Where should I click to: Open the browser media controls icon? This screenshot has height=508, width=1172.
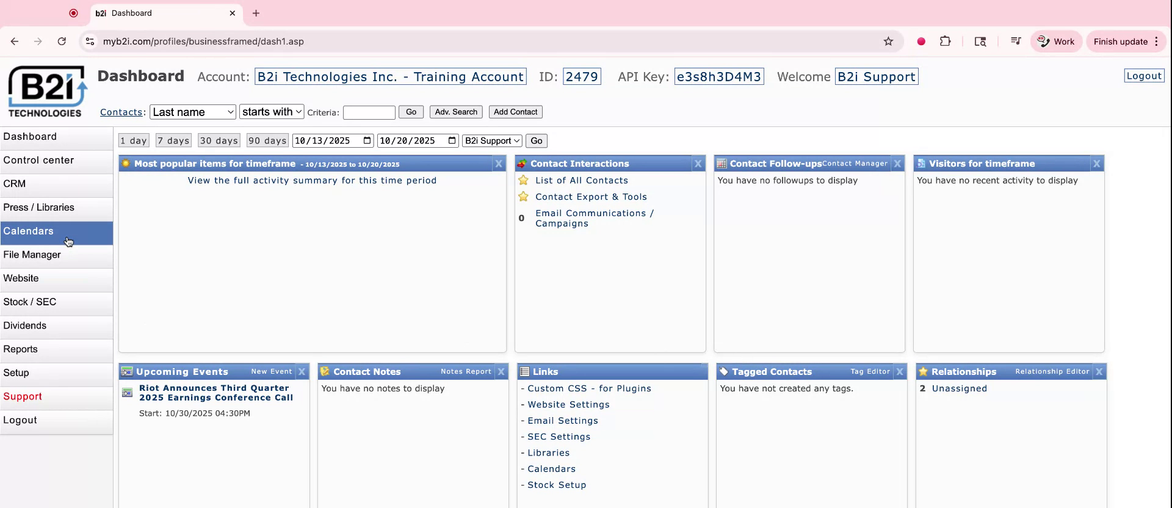(1016, 42)
